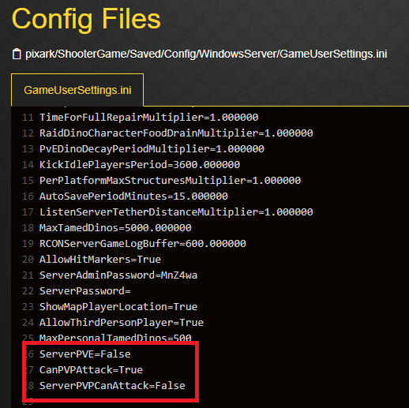
Task: Click line number 11 in gutter
Action: 28,118
